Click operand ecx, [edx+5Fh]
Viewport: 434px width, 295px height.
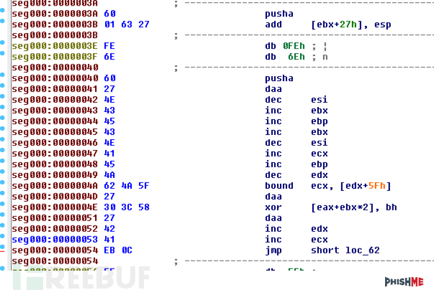coord(351,186)
